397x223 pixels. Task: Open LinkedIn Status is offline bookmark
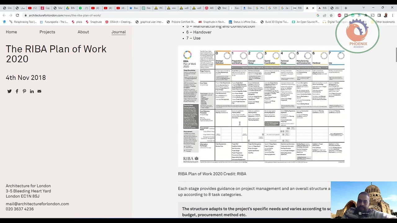[x=243, y=22]
